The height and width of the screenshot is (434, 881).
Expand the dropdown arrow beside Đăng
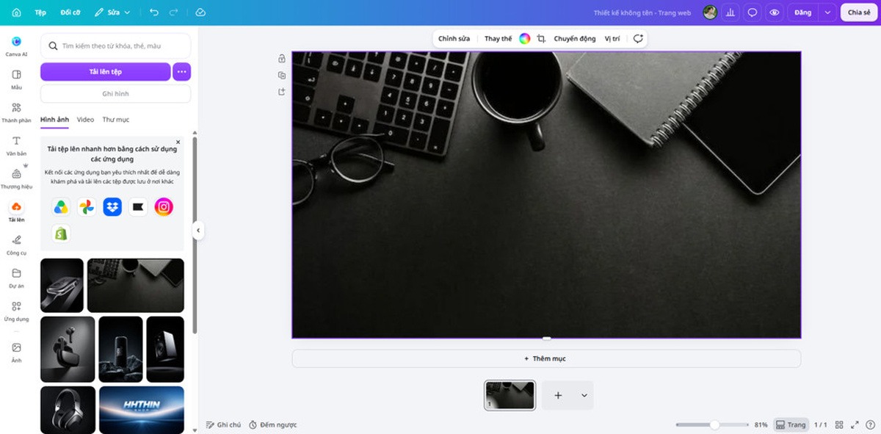[827, 12]
